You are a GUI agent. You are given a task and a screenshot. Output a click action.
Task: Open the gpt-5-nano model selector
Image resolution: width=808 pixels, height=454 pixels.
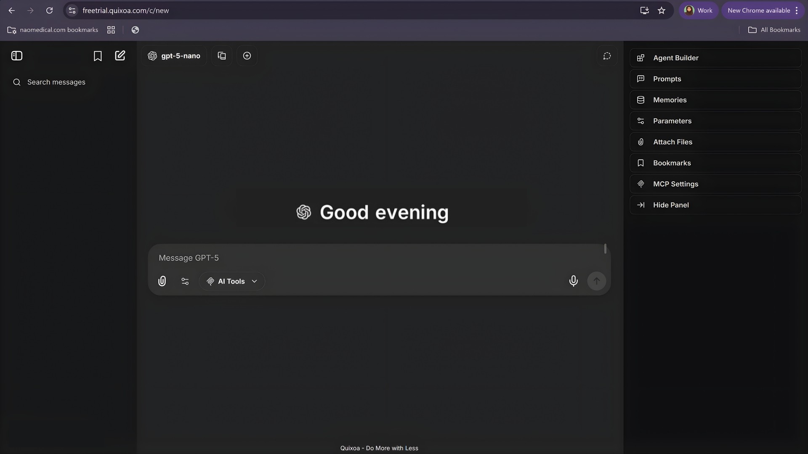pos(174,56)
